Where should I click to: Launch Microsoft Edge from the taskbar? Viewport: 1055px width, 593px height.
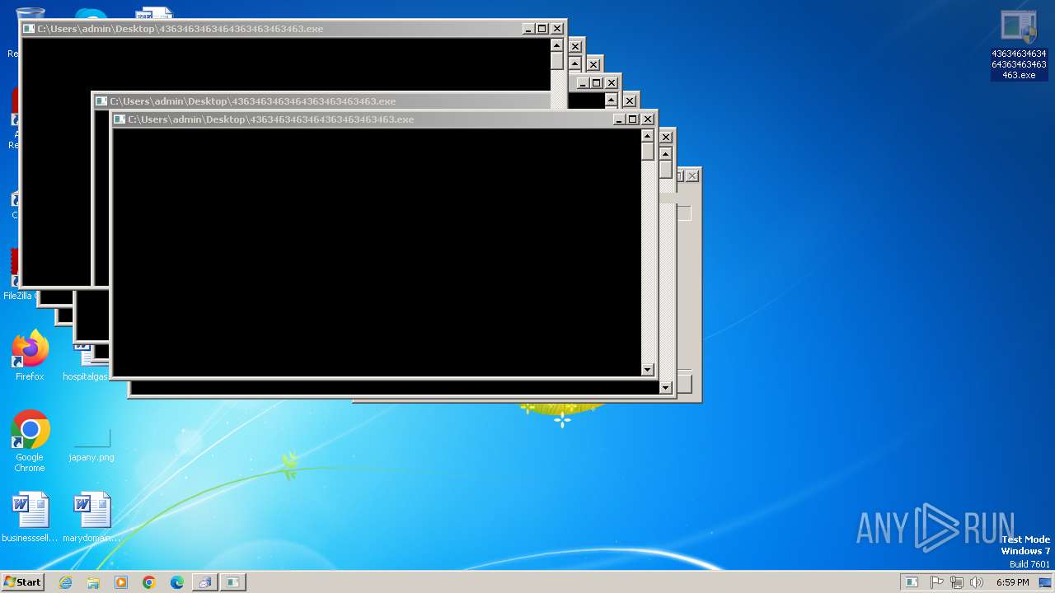point(177,582)
